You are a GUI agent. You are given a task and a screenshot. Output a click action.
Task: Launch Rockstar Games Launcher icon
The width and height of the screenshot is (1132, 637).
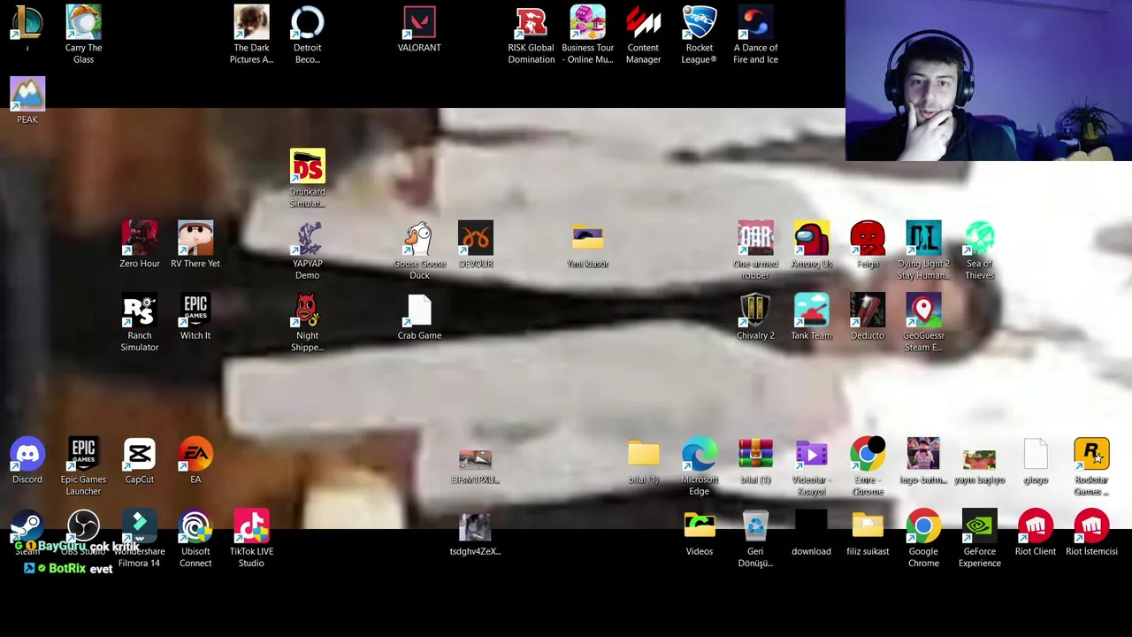1091,466
